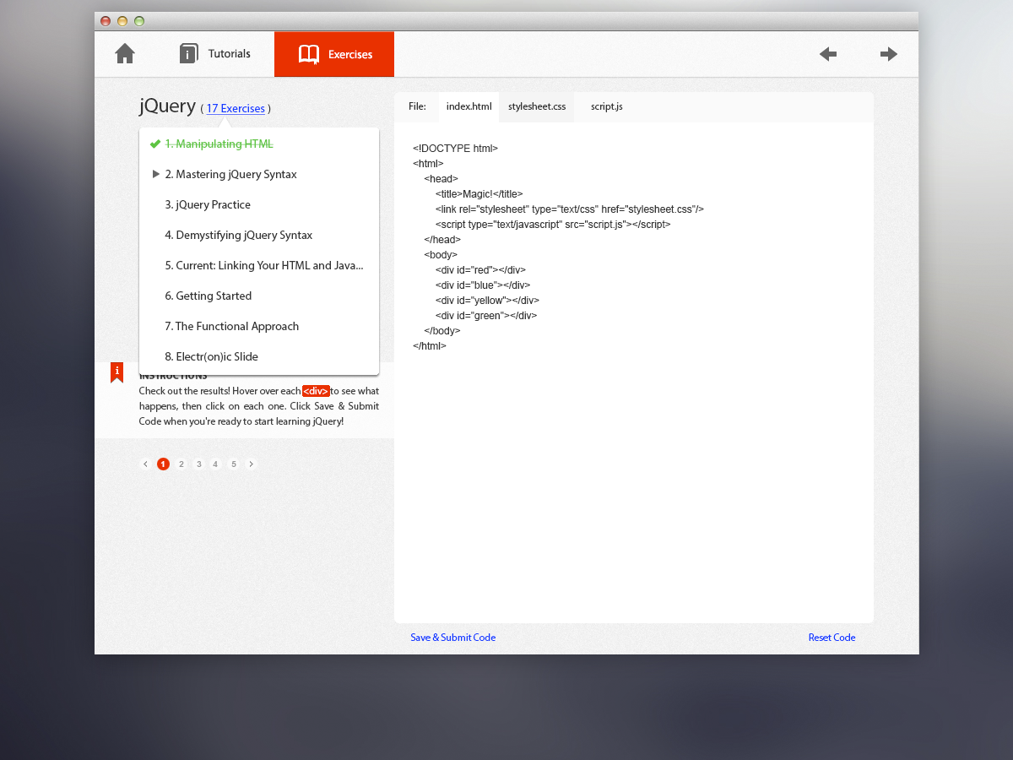Click the div id="blue" code line

tap(483, 285)
